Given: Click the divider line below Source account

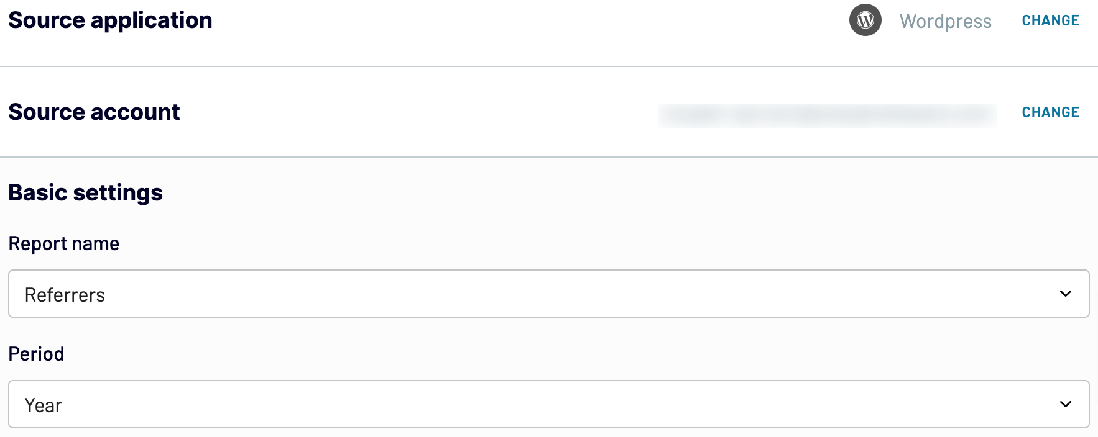Looking at the screenshot, I should point(548,157).
